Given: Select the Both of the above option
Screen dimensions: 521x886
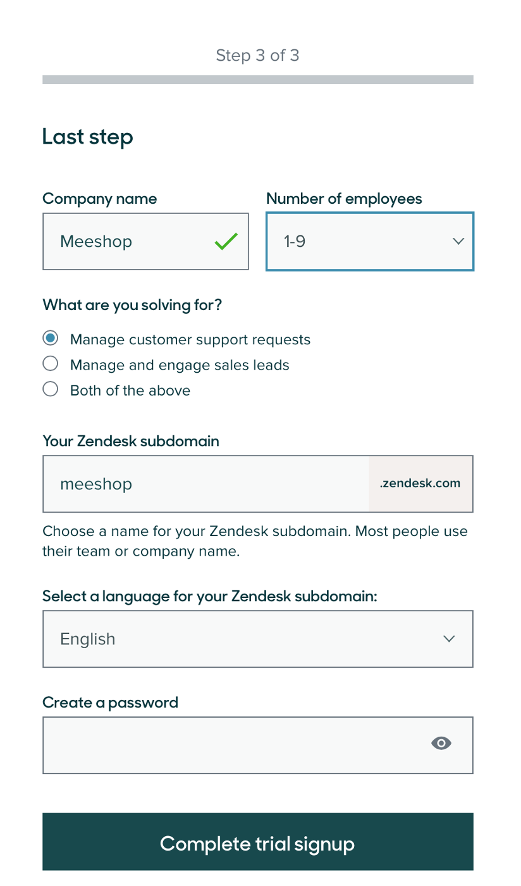Looking at the screenshot, I should (51, 389).
